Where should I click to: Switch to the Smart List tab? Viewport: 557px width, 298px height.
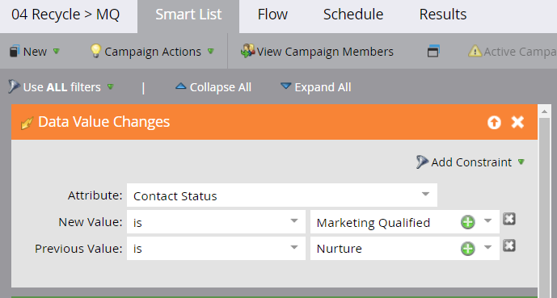click(188, 15)
